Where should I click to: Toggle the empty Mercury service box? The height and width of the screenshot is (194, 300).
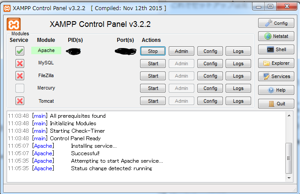coord(20,88)
